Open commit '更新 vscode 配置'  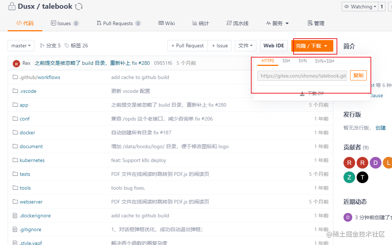pos(131,91)
